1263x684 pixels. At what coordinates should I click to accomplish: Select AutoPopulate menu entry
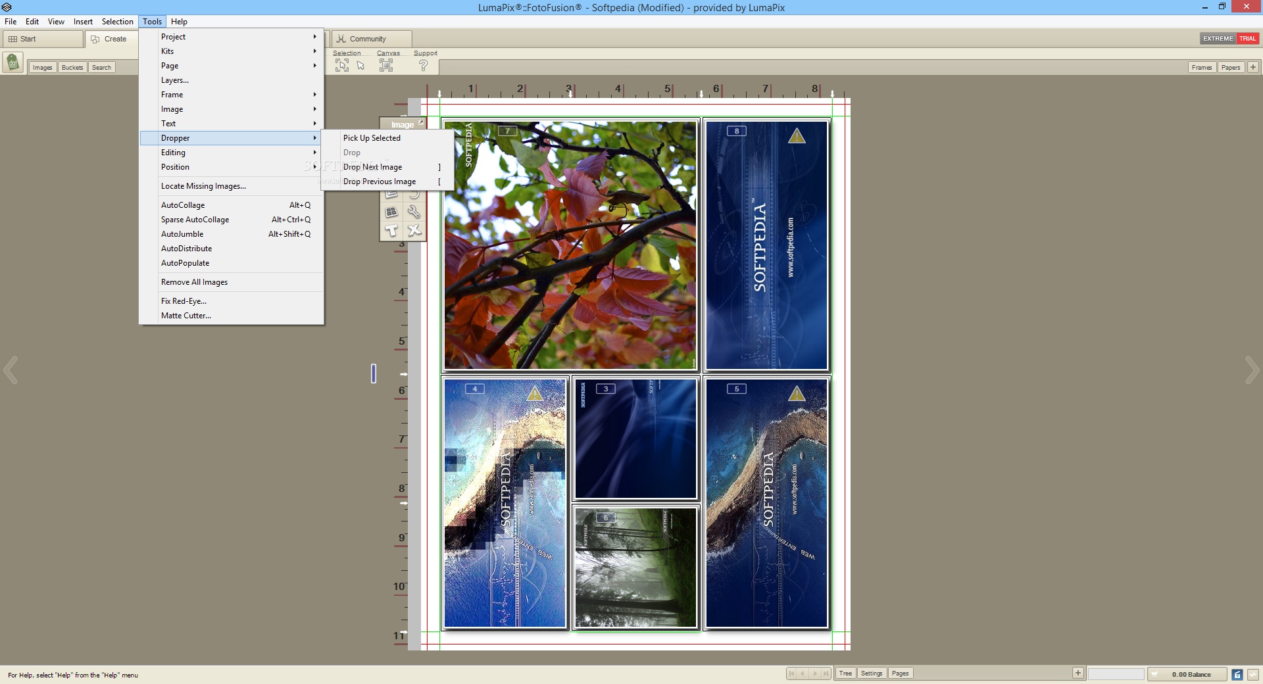tap(232, 263)
